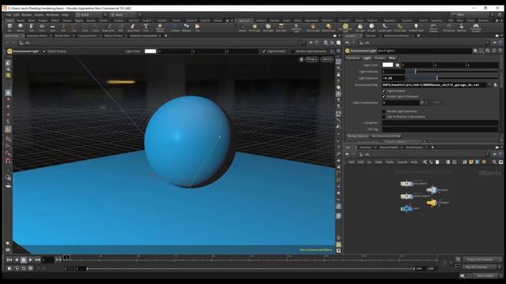This screenshot has width=506, height=284.
Task: Create a Volume Light from shelf
Action: (x=313, y=28)
